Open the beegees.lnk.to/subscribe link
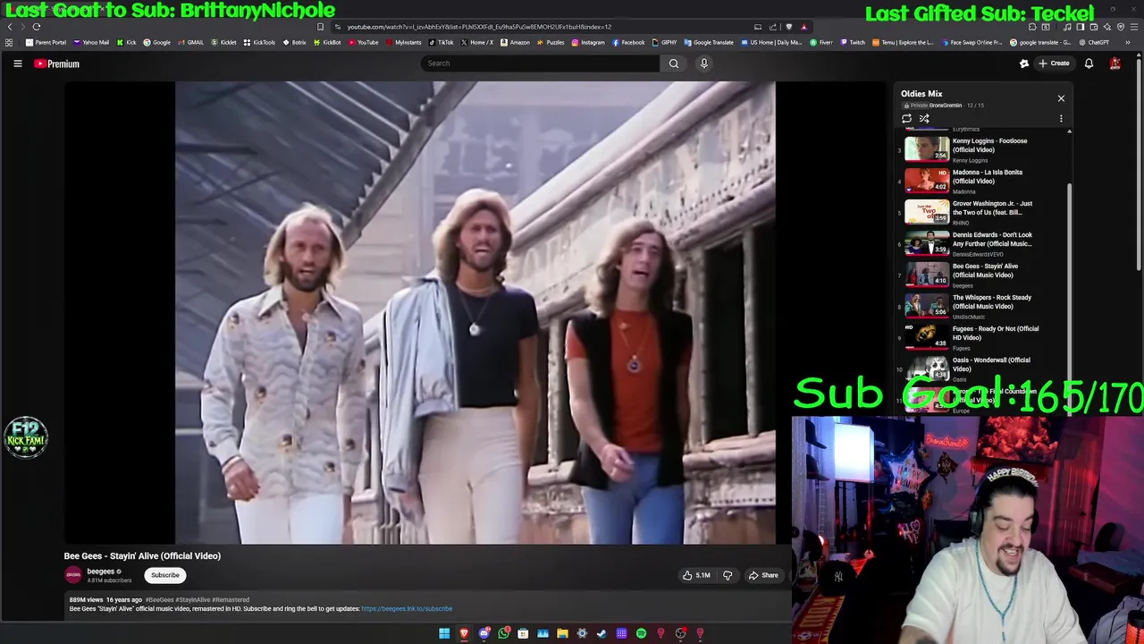Image resolution: width=1144 pixels, height=644 pixels. click(x=407, y=609)
